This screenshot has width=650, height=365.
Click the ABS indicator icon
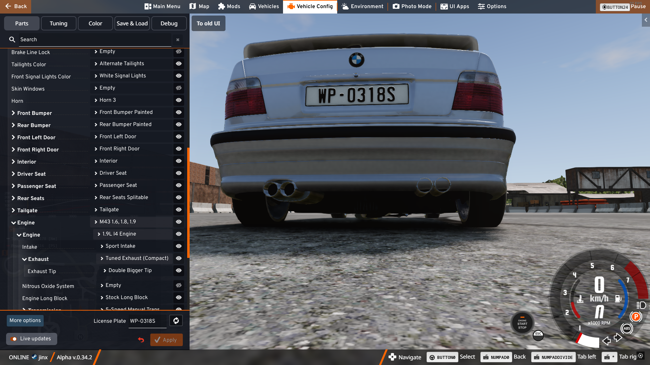(627, 328)
